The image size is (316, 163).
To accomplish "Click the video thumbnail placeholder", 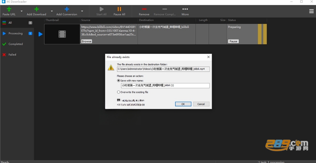I will (62, 34).
